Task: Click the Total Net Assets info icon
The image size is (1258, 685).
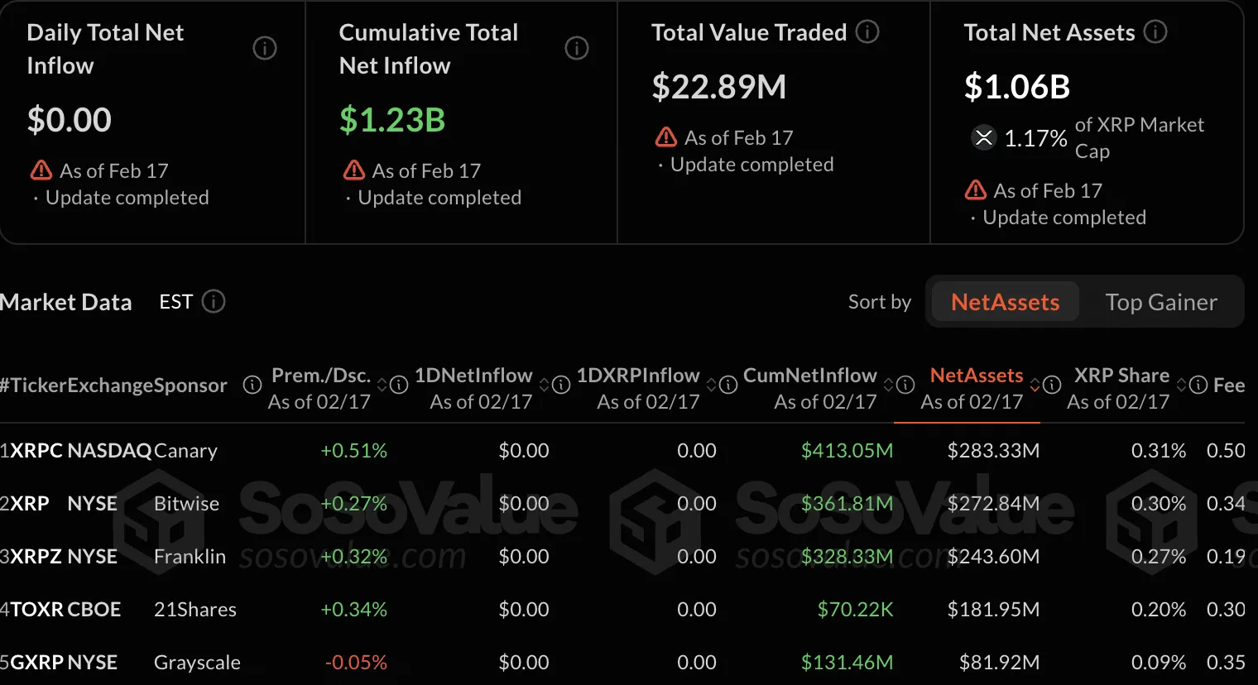Action: (1155, 32)
